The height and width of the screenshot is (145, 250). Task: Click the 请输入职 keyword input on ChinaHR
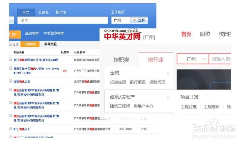tap(220, 59)
